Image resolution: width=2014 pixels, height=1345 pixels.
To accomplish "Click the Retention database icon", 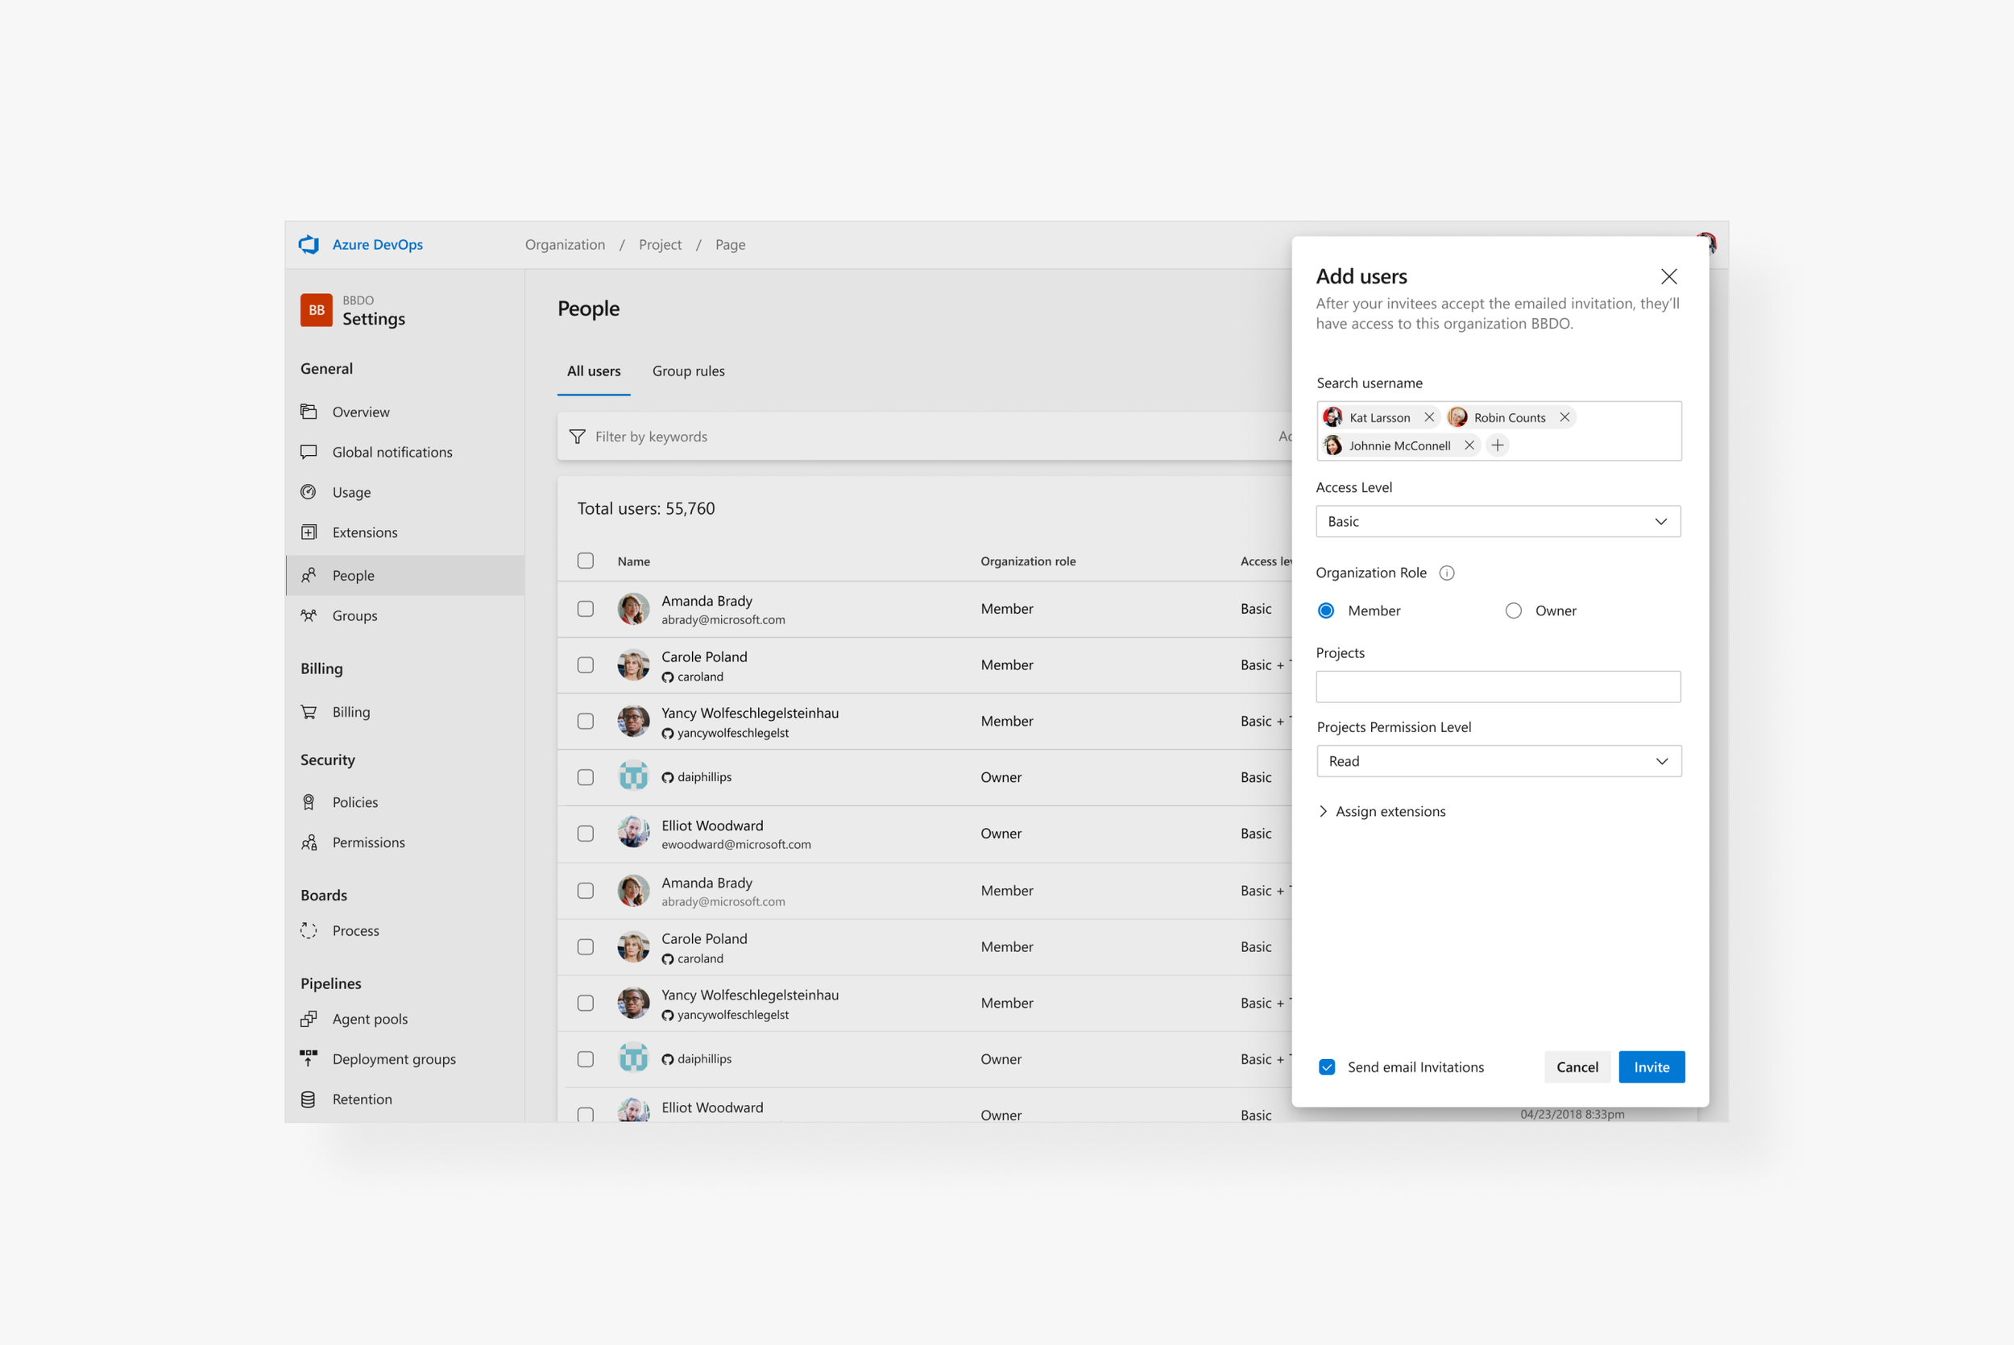I will pyautogui.click(x=309, y=1099).
